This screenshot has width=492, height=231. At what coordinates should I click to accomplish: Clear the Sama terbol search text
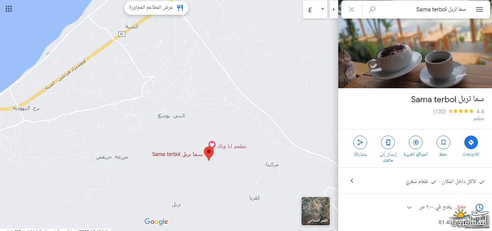(352, 9)
